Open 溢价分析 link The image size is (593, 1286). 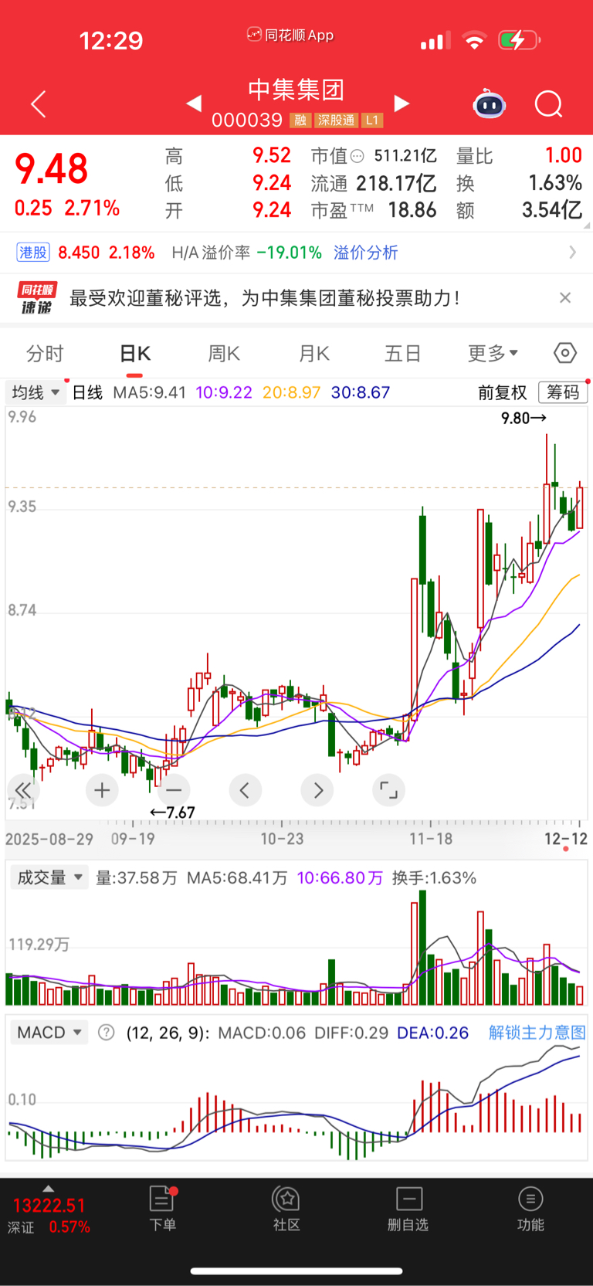point(365,253)
